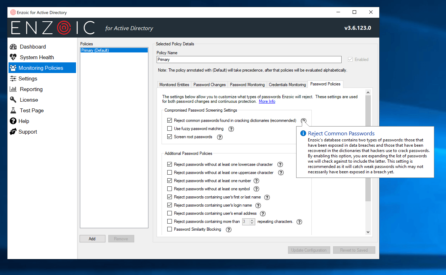Image resolution: width=446 pixels, height=275 pixels.
Task: Click the help icon beside Screen root passwords
Action: coord(220,137)
